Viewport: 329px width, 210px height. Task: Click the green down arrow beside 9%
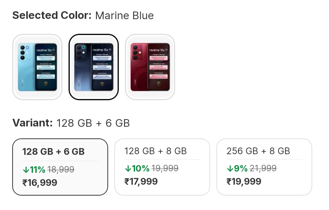click(x=230, y=168)
